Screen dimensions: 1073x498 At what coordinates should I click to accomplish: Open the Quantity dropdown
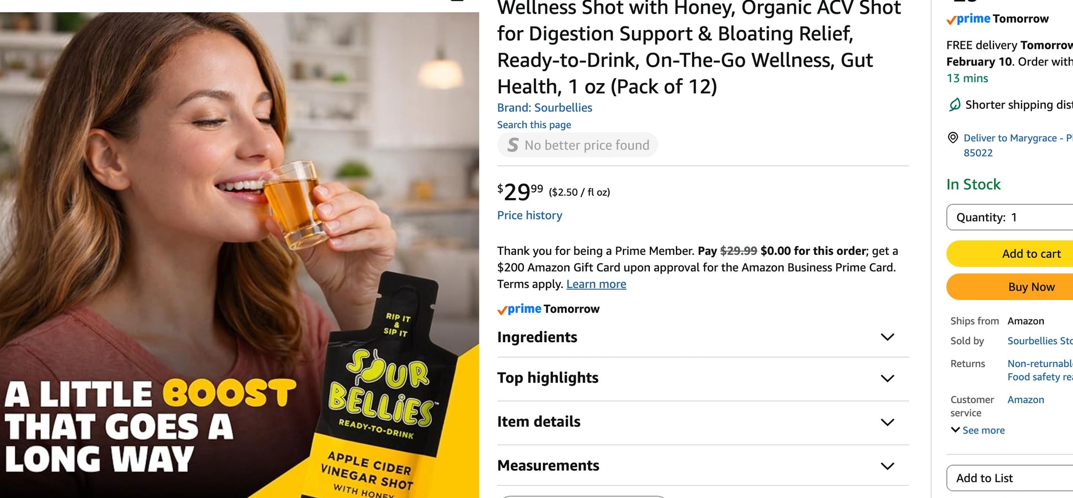pos(1010,217)
